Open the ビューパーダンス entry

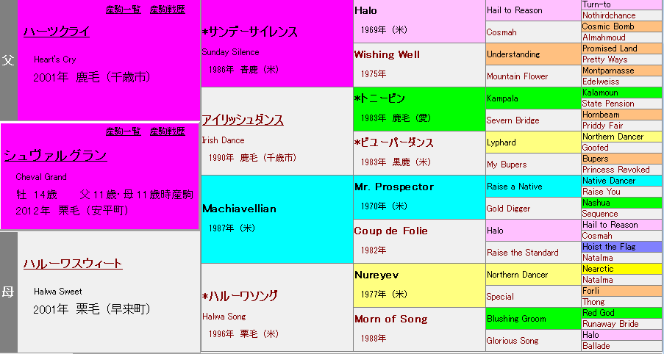click(x=394, y=142)
